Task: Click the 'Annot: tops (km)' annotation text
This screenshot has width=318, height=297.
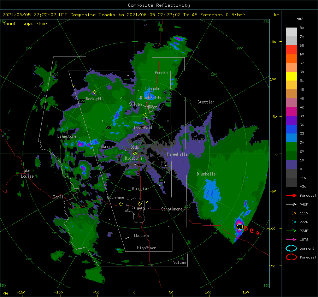Action: [25, 24]
